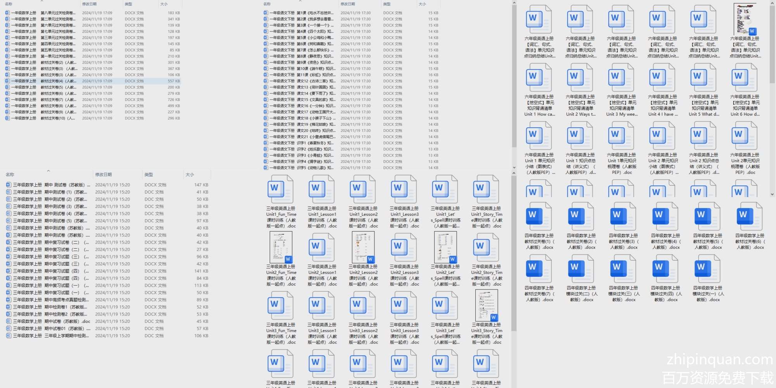
Task: Select the 三年级英语上册 Unit2_Lesson2 page preview thumbnail
Action: [x=363, y=247]
